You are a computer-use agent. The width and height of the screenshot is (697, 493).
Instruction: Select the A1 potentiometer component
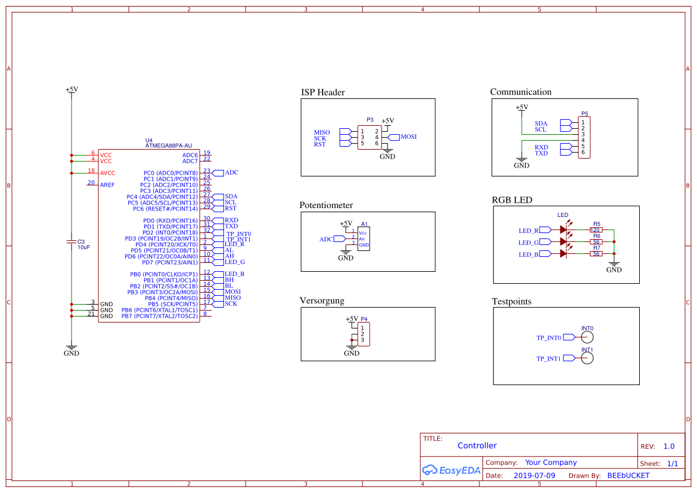click(363, 238)
